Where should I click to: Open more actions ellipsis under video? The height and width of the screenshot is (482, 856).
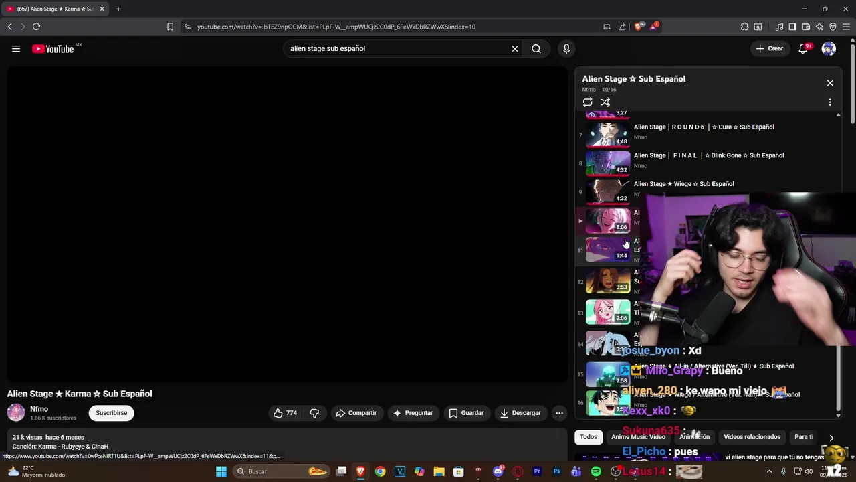point(559,413)
